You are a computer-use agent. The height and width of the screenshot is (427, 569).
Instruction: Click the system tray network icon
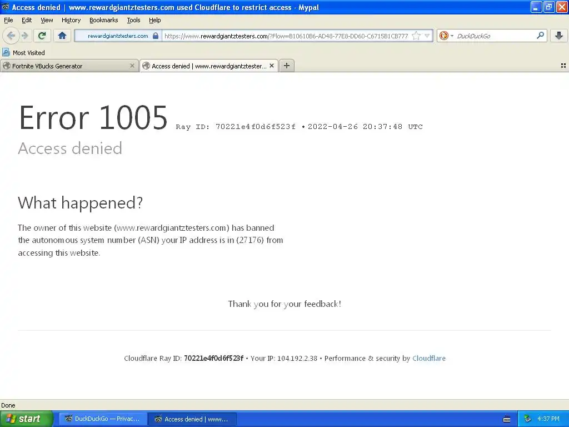[x=528, y=419]
